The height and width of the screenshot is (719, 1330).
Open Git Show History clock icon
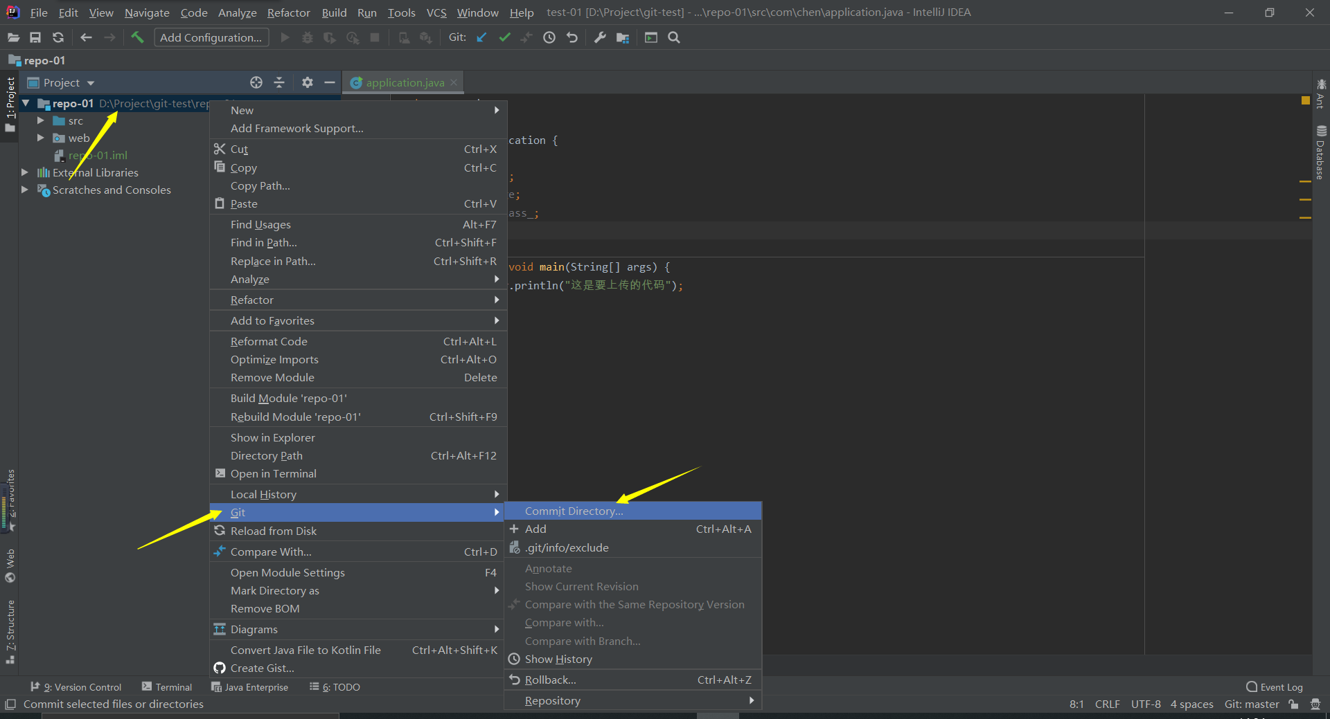pos(549,37)
